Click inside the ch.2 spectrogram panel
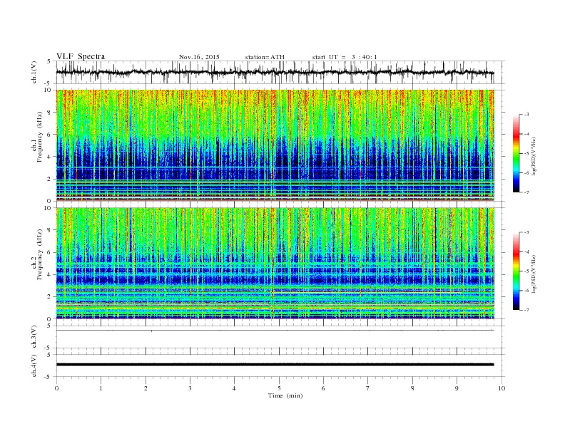Viewport: 565px width, 436px height. [275, 264]
